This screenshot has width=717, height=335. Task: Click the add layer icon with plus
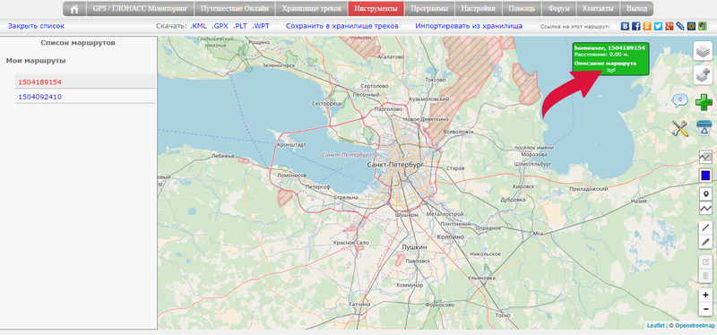702,75
